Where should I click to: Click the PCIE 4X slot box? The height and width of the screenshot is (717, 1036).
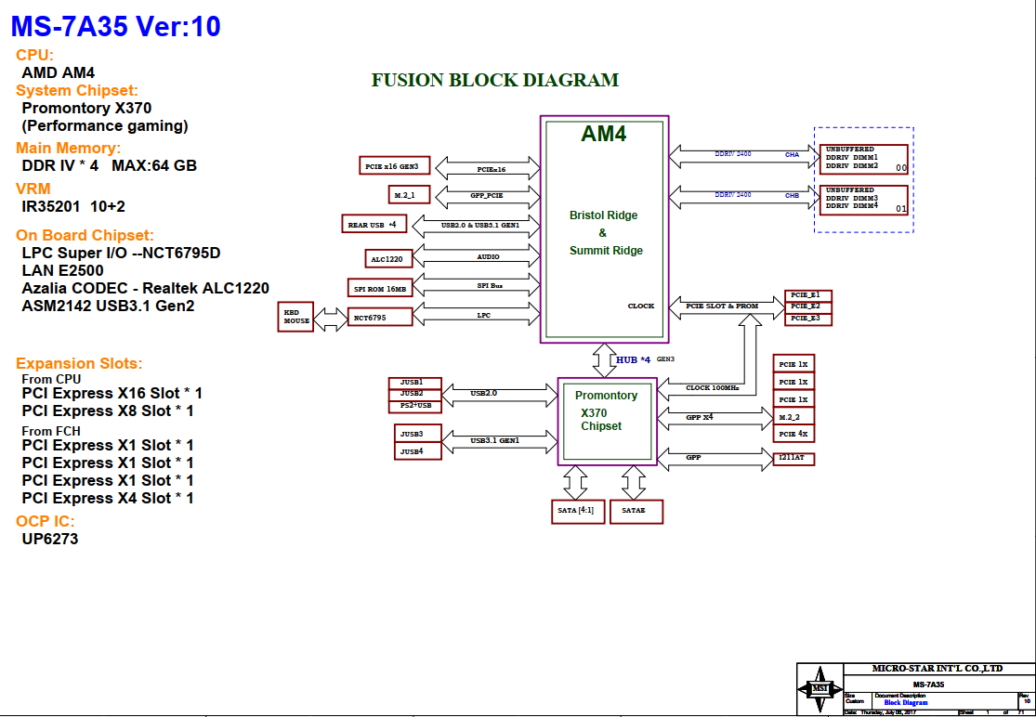[x=793, y=434]
